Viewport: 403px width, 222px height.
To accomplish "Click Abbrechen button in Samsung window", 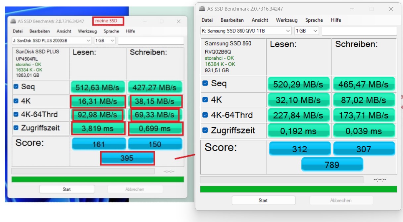I will pyautogui.click(x=341, y=200).
